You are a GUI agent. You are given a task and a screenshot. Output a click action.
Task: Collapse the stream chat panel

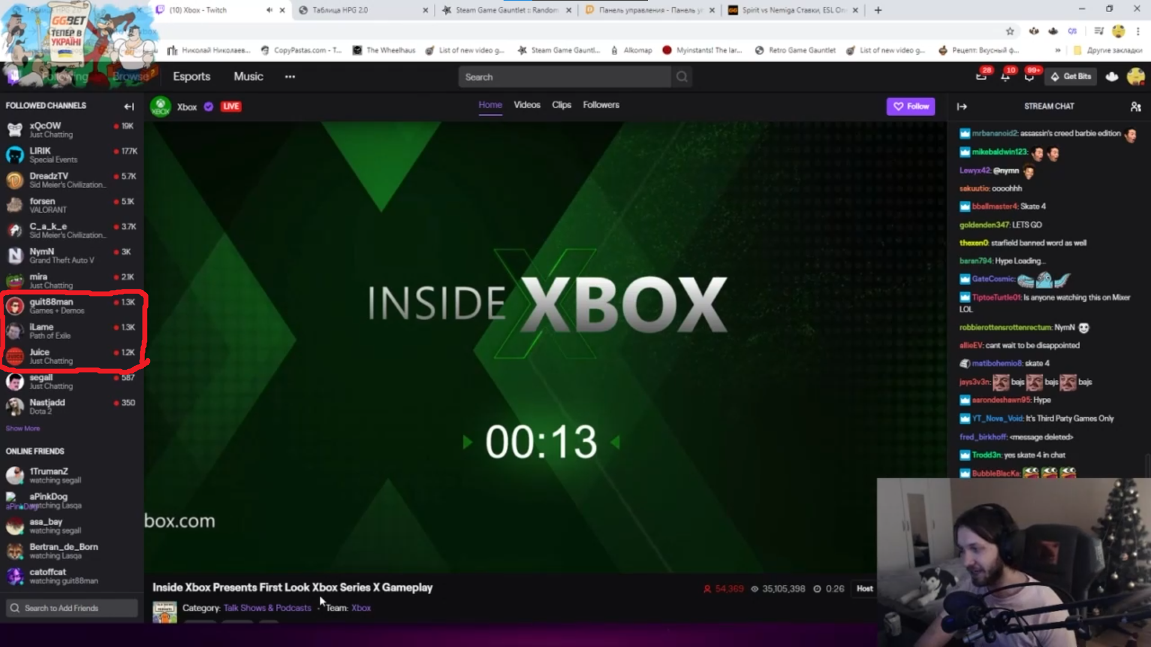coord(962,107)
